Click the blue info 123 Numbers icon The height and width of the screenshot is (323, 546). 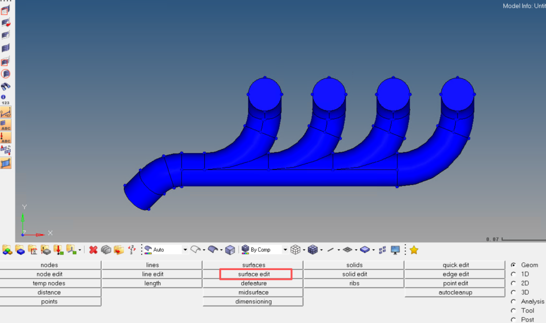tap(5, 99)
